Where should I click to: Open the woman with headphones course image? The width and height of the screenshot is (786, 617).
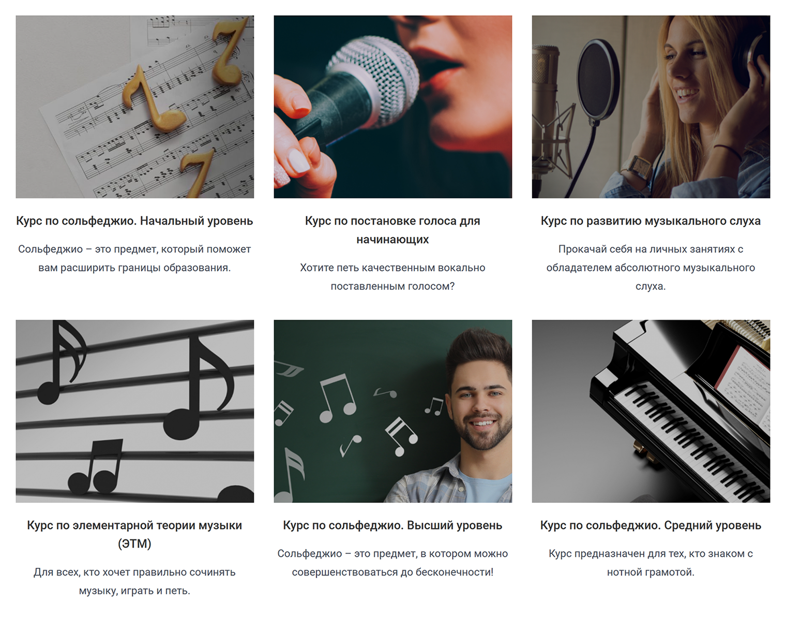[651, 107]
